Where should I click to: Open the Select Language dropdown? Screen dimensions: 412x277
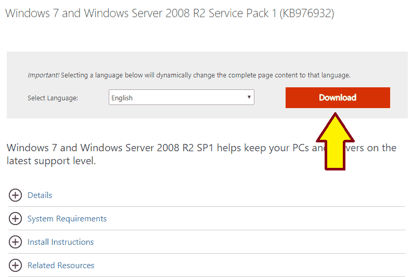(x=182, y=97)
